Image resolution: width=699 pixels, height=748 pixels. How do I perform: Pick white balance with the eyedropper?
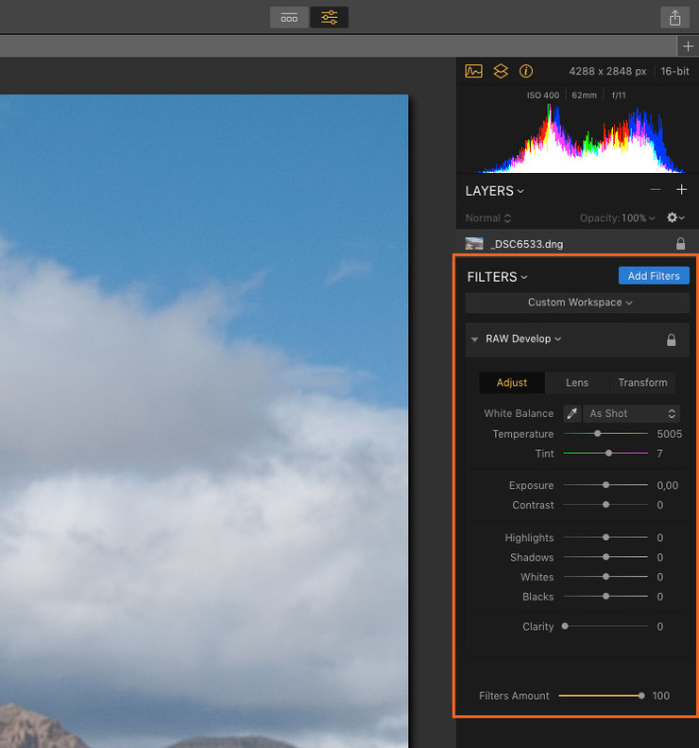point(571,413)
